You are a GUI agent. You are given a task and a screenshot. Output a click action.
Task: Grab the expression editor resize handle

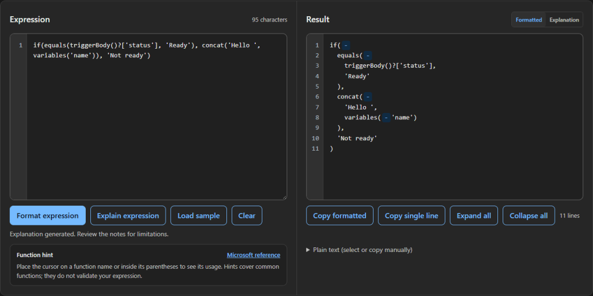point(284,197)
